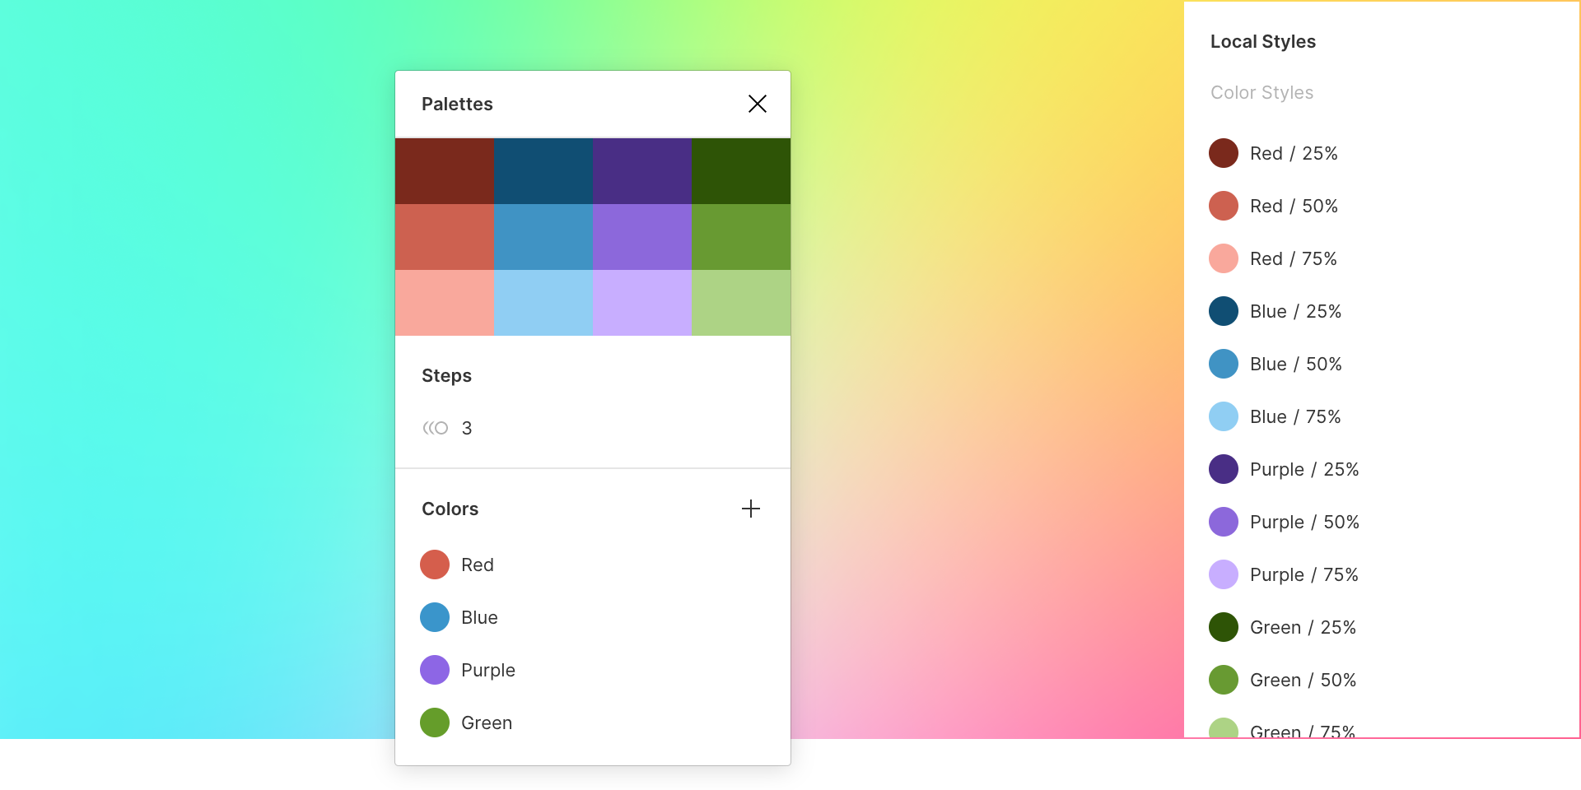Click the Steps radial icon
Image resolution: width=1581 pixels, height=790 pixels.
tap(436, 428)
